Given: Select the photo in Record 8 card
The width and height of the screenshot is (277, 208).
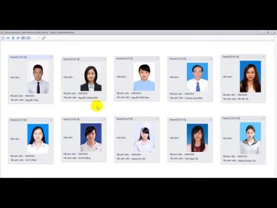Looking at the screenshot, I should click(197, 138).
